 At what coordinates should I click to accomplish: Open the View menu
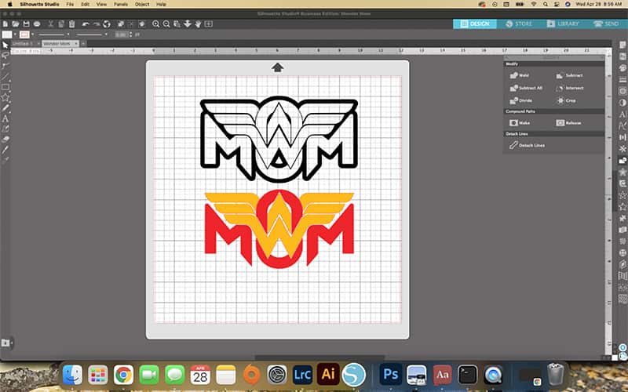click(x=102, y=4)
